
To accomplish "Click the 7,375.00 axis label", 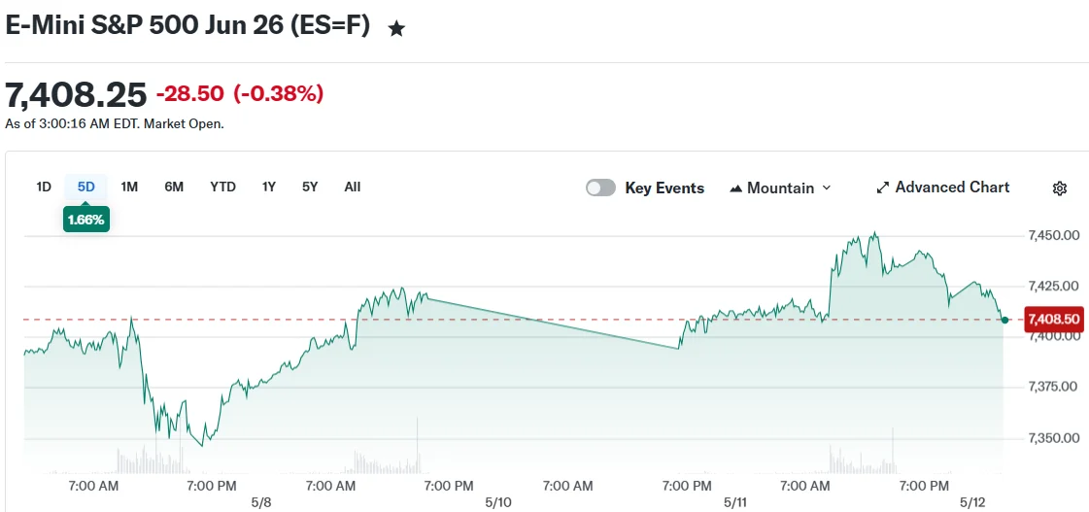I will 1053,387.
